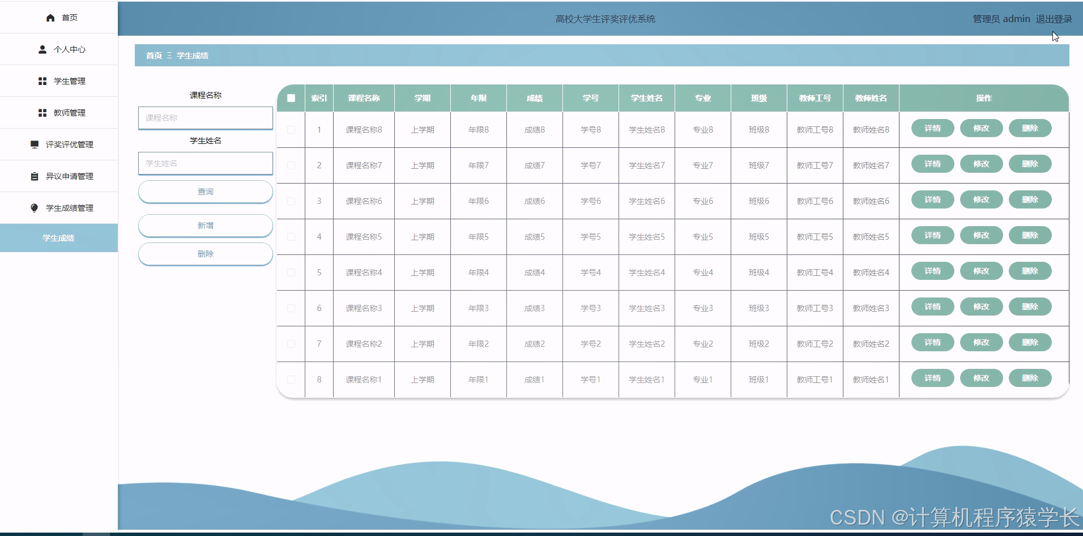This screenshot has width=1083, height=536.
Task: Open the 首页 sidebar menu item
Action: point(59,18)
